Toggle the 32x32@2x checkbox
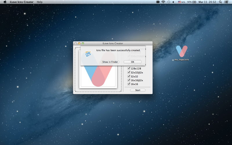Image resolution: width=232 pixels, height=145 pixels. click(x=129, y=72)
